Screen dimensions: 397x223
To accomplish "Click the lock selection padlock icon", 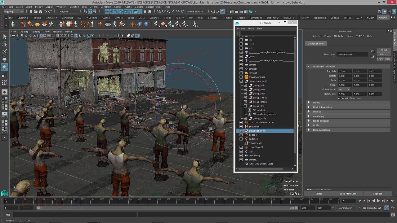I will pos(145,11).
